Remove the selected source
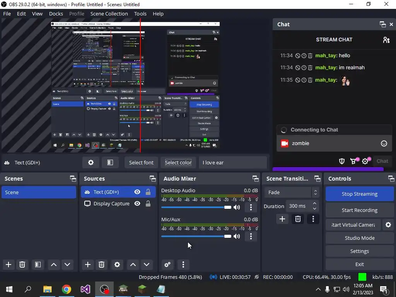This screenshot has width=396, height=297. point(102,265)
